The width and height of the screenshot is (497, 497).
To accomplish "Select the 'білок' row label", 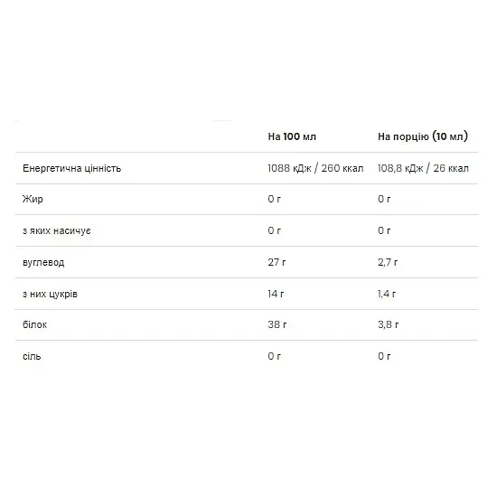I will coord(35,324).
